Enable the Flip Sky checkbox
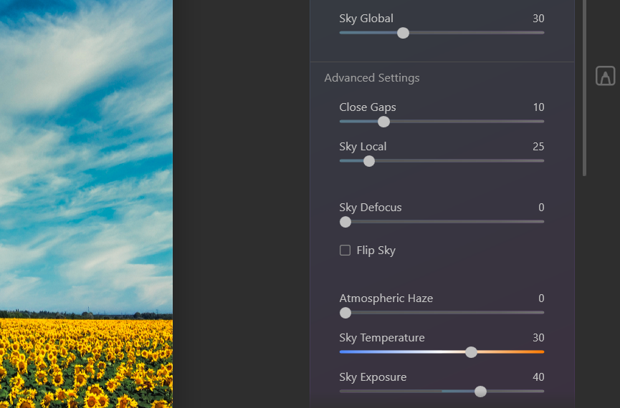Viewport: 620px width, 408px height. coord(345,251)
